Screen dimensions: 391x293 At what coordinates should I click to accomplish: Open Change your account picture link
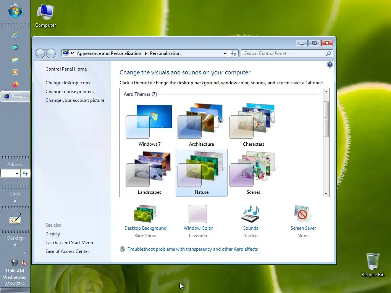(x=75, y=100)
